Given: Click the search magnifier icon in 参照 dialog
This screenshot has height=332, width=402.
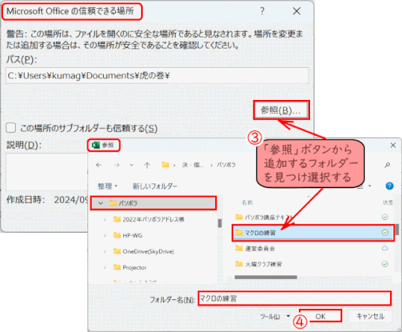Looking at the screenshot, I should click(x=387, y=165).
